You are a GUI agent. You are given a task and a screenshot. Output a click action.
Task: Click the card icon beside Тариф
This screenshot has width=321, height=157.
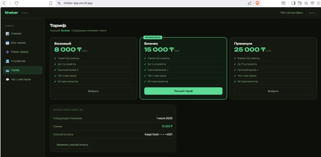(x=8, y=70)
